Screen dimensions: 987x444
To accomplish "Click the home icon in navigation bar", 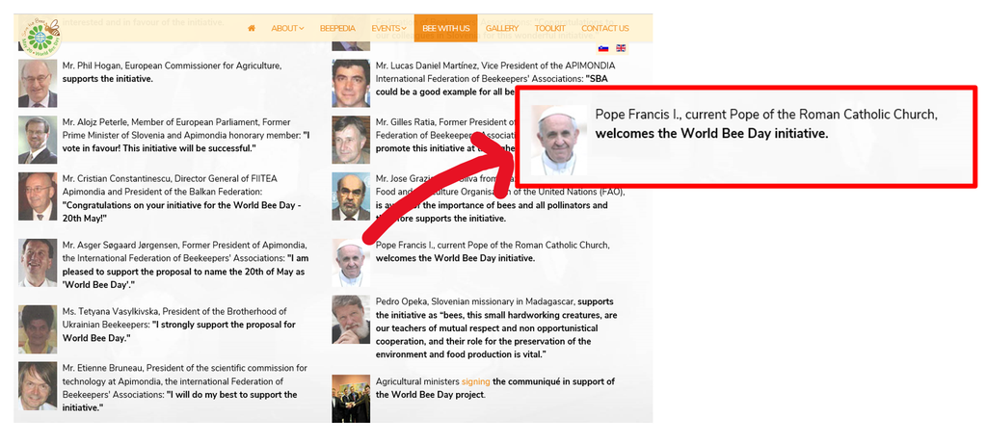I will [x=252, y=28].
